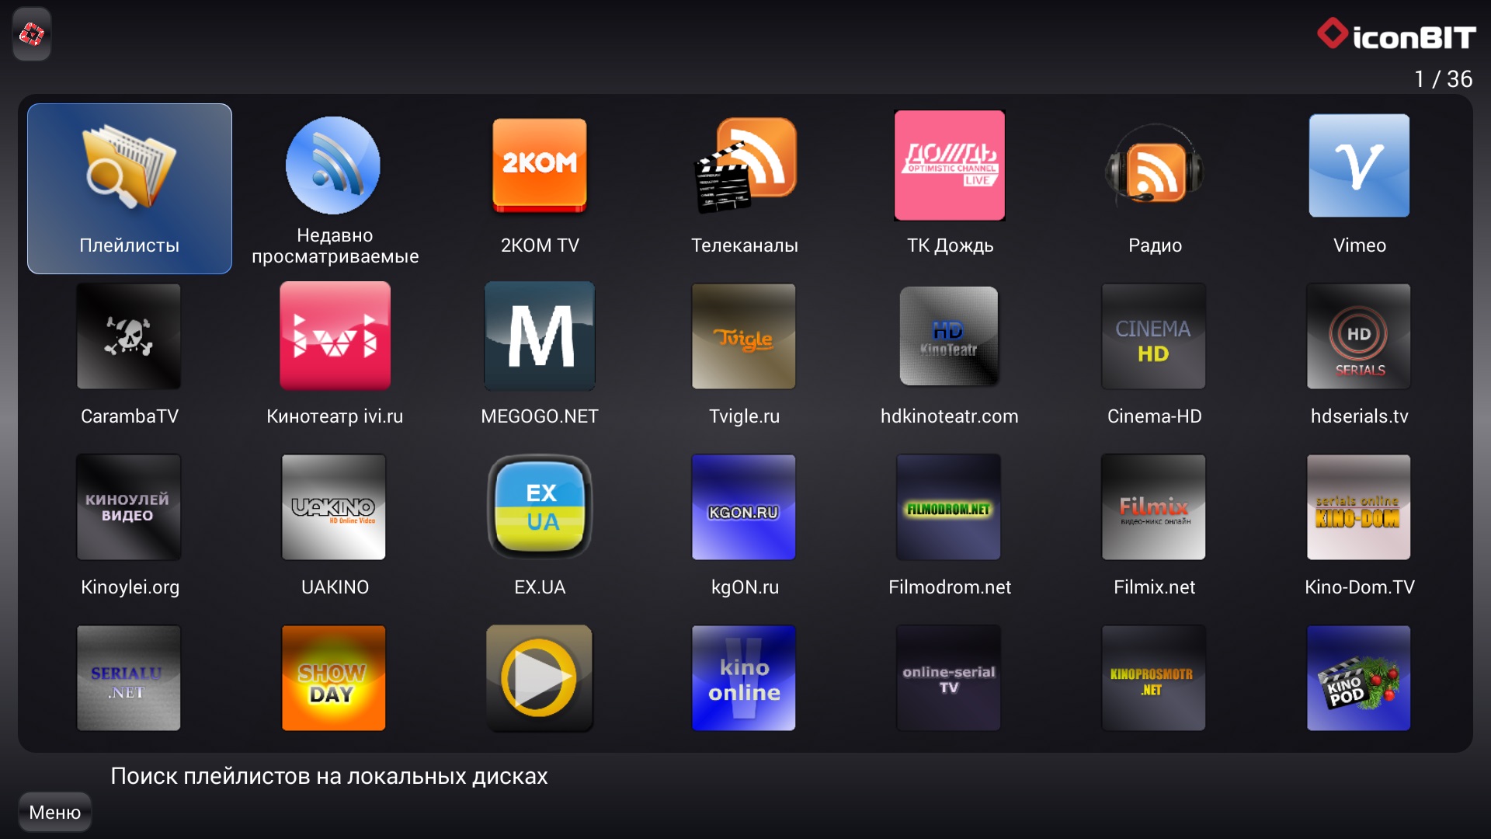1491x839 pixels.
Task: Launch the Cinema-HD icon
Action: click(1154, 336)
